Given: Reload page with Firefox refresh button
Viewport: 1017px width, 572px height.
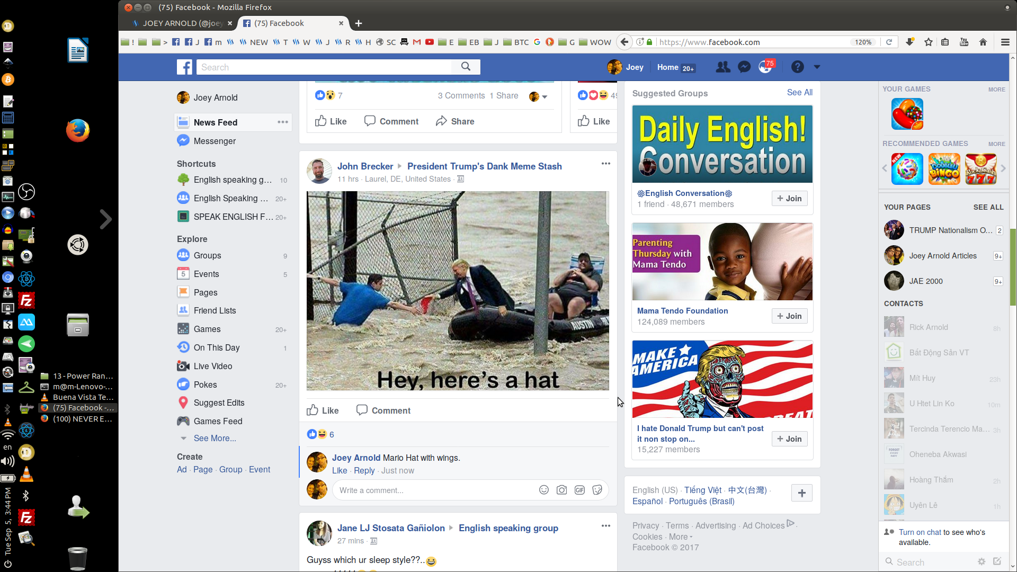Looking at the screenshot, I should click(x=889, y=42).
